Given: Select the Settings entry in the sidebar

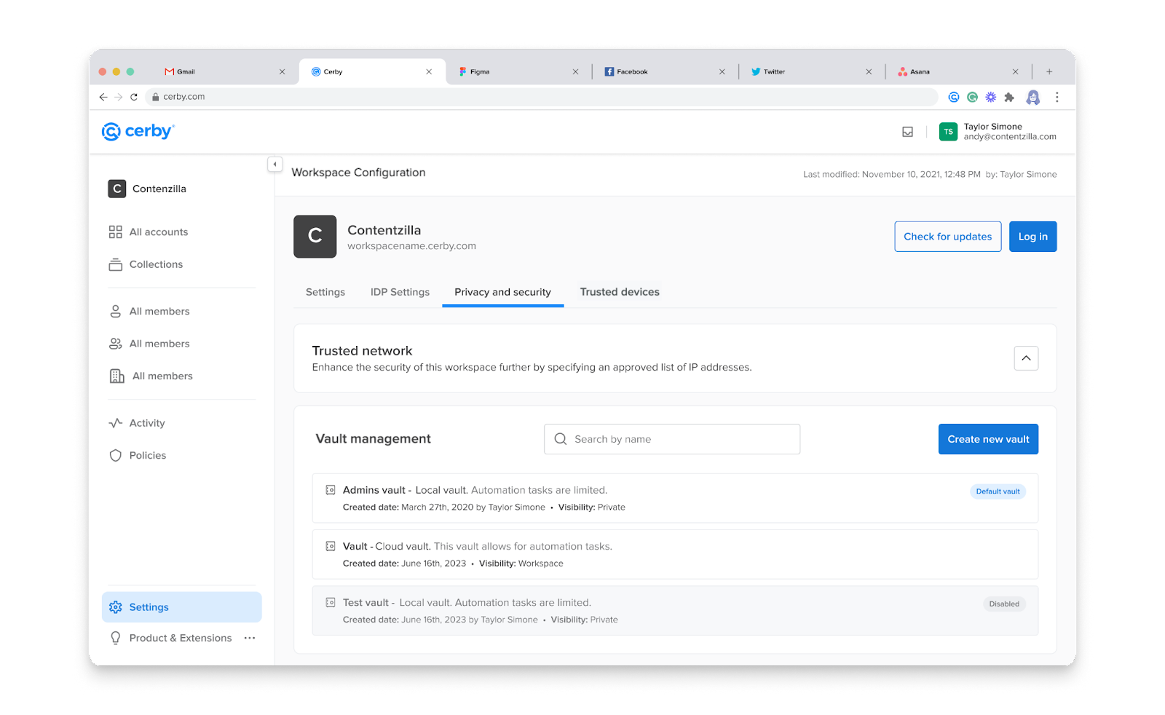Looking at the screenshot, I should click(149, 607).
